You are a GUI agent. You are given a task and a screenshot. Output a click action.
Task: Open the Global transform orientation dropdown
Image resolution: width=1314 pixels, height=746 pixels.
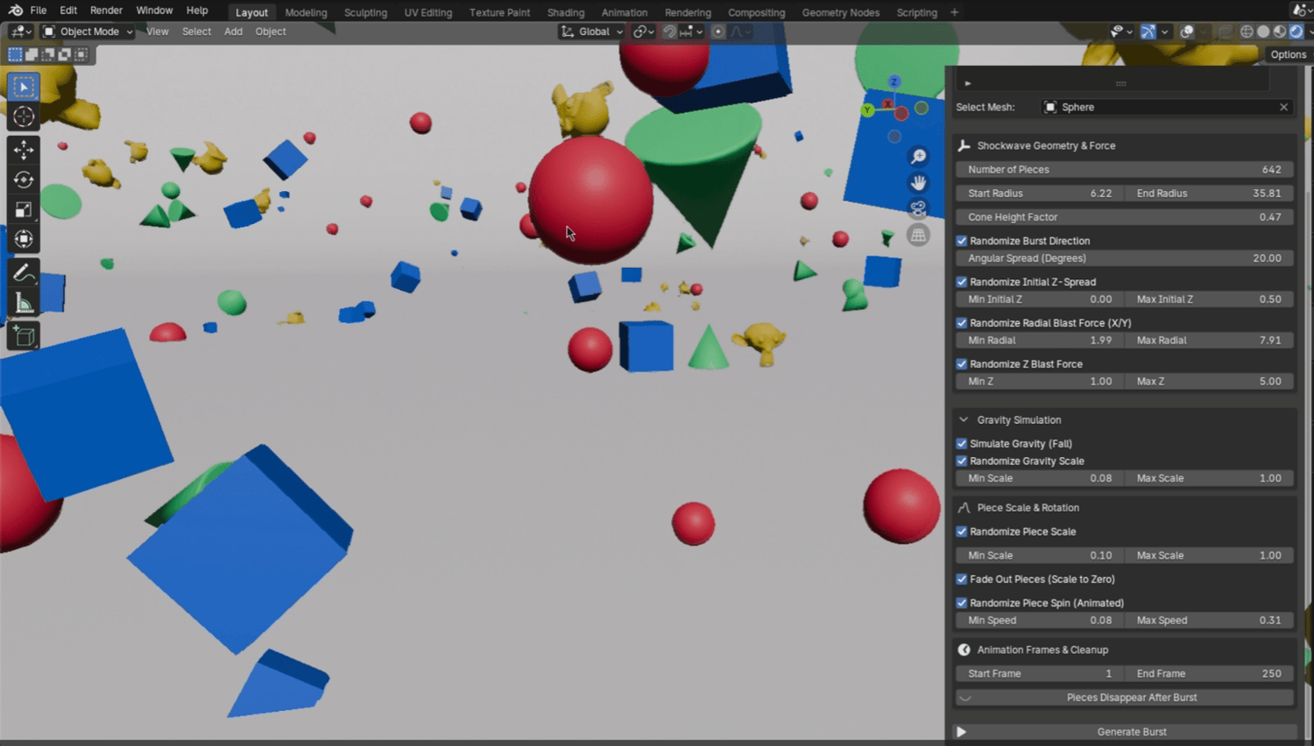click(x=593, y=32)
